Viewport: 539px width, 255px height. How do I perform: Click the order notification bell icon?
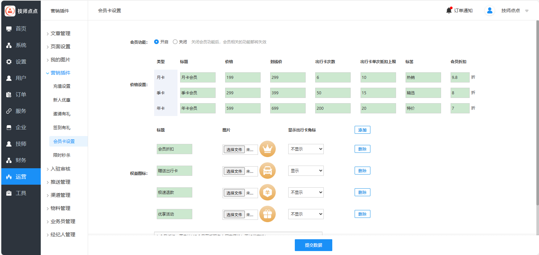click(449, 11)
